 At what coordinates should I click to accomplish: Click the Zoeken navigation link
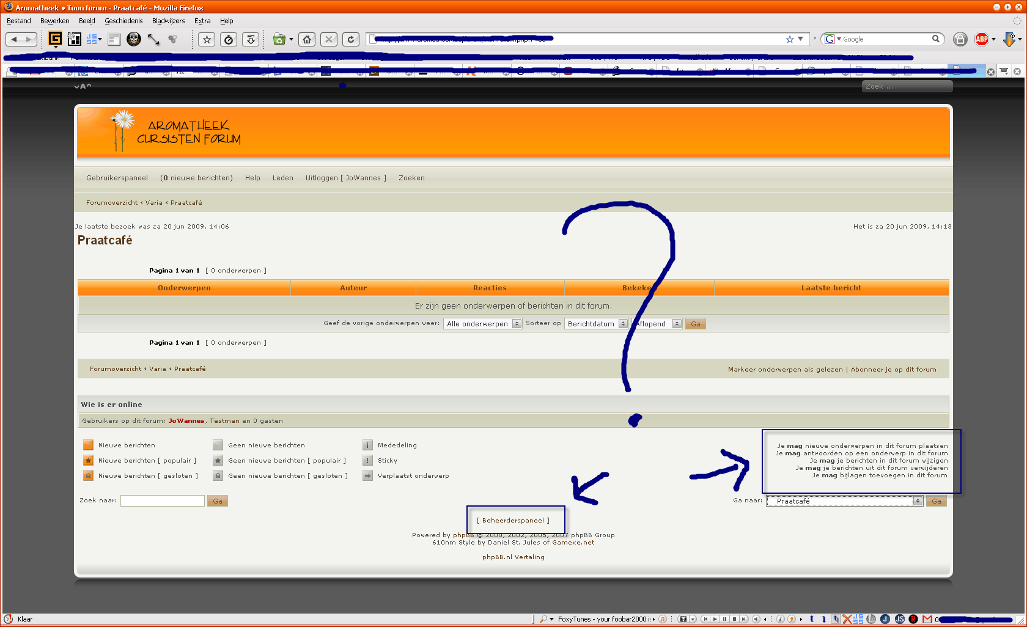tap(411, 178)
